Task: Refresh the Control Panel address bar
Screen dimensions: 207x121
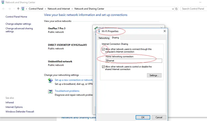Action: (176, 9)
